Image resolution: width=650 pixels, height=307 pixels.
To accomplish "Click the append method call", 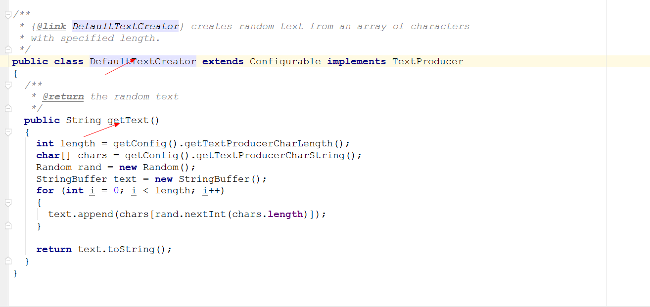I will click(x=95, y=214).
